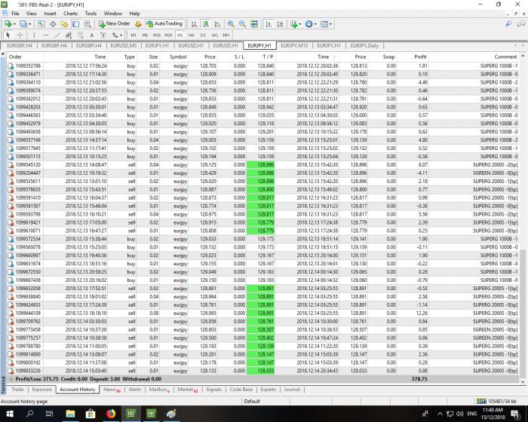The image size is (528, 422).
Task: Open the Charts menu
Action: click(x=70, y=14)
